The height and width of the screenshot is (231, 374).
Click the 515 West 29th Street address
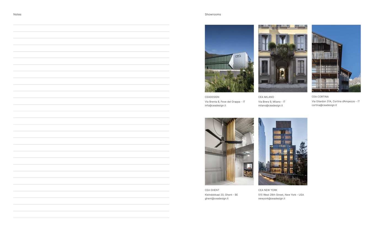pyautogui.click(x=281, y=195)
